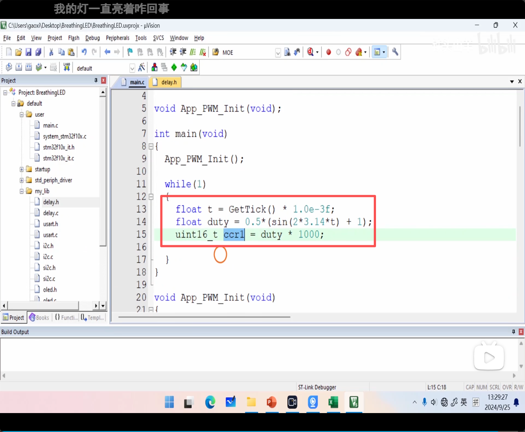The image size is (525, 432).
Task: Collapse the my_lib folder
Action: point(22,191)
